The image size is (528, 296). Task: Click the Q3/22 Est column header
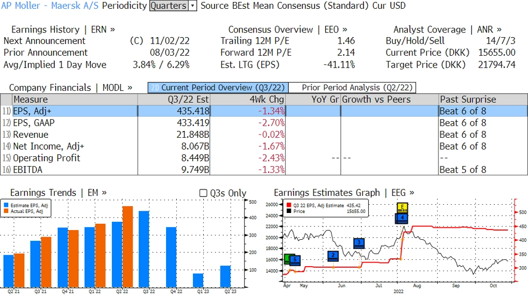click(174, 100)
